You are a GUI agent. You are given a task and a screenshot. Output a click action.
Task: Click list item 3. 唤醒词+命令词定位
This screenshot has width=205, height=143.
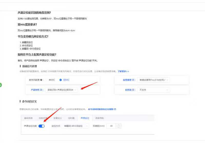click(x=30, y=49)
